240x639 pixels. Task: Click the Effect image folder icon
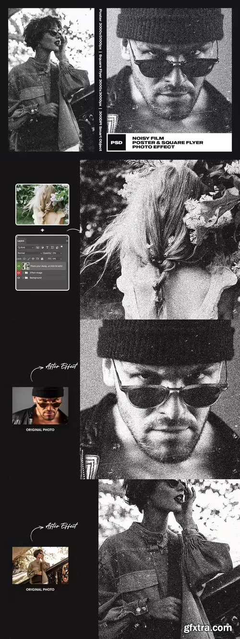(26, 273)
